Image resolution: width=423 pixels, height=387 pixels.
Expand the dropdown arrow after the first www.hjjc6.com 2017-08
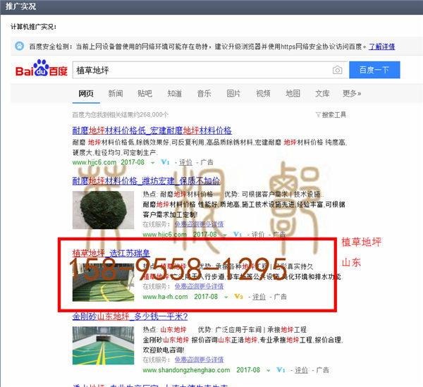pos(152,163)
